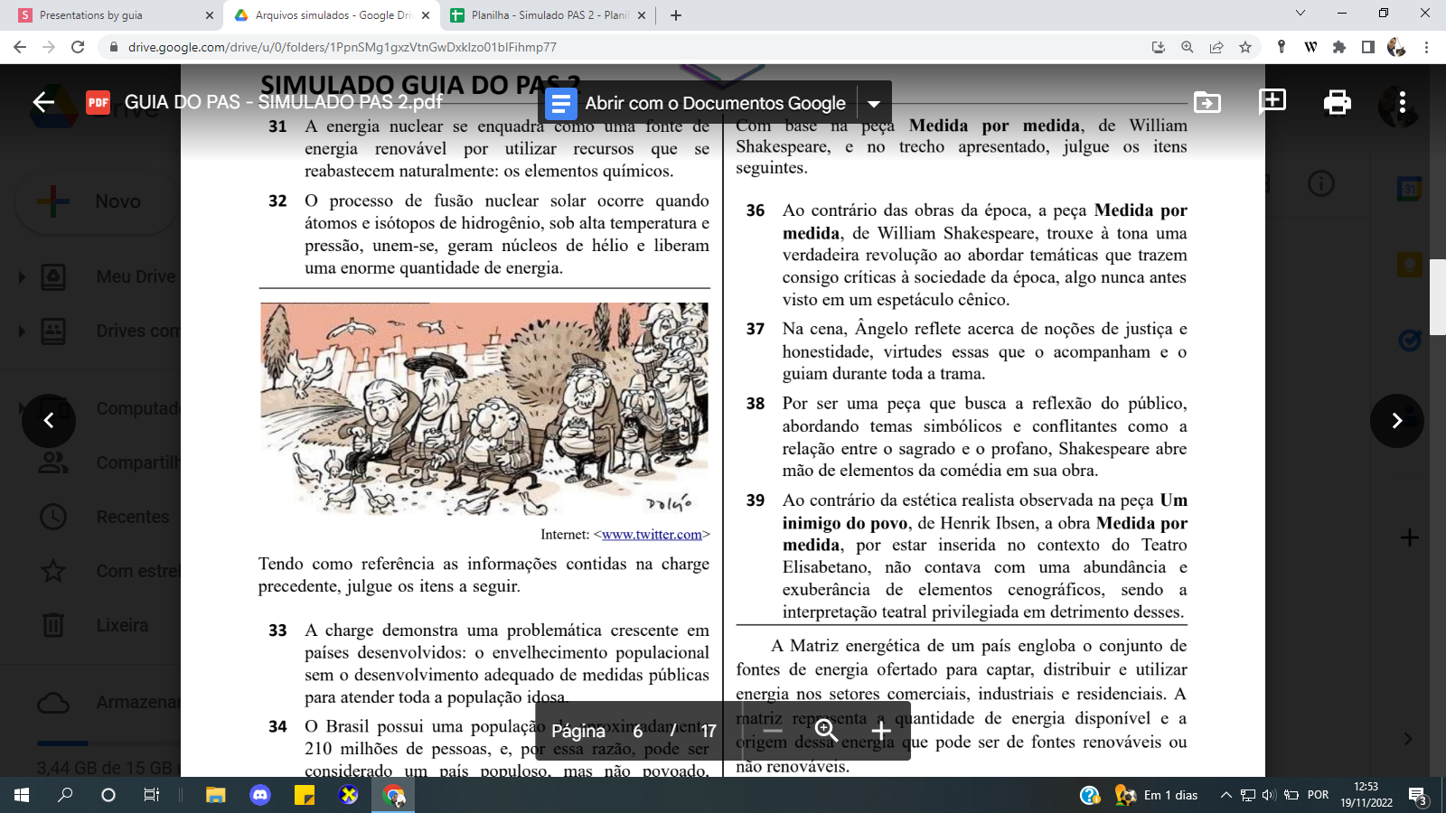Viewport: 1446px width, 813px height.
Task: Open Sticky Notes yellow taskbar icon
Action: (x=305, y=795)
